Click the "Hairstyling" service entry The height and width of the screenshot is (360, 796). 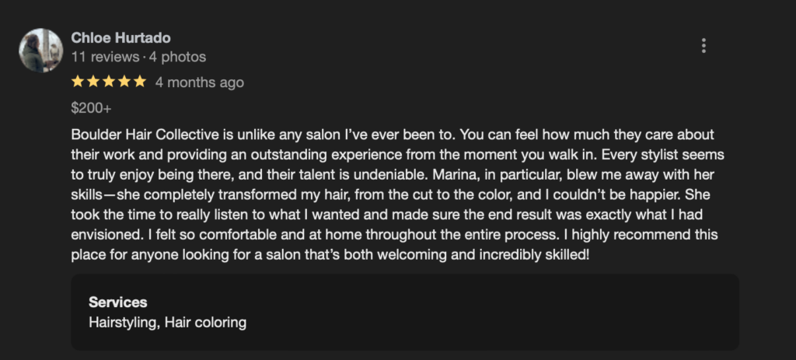point(123,322)
